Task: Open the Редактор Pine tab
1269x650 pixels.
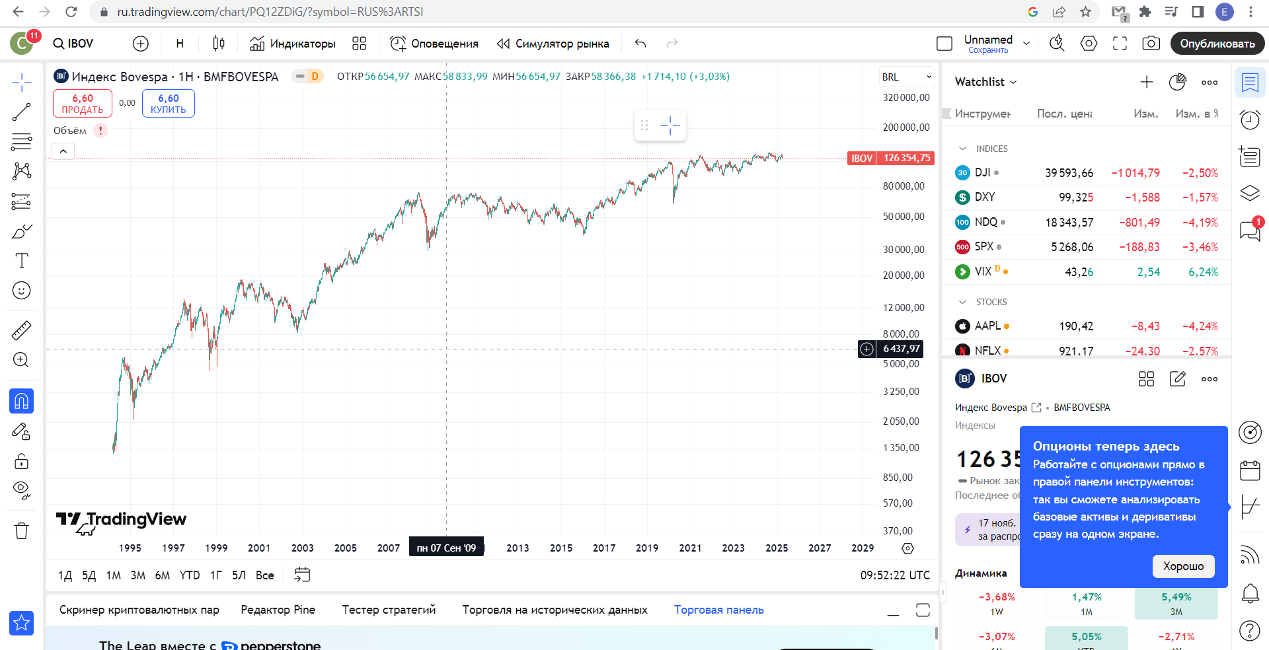Action: point(278,610)
